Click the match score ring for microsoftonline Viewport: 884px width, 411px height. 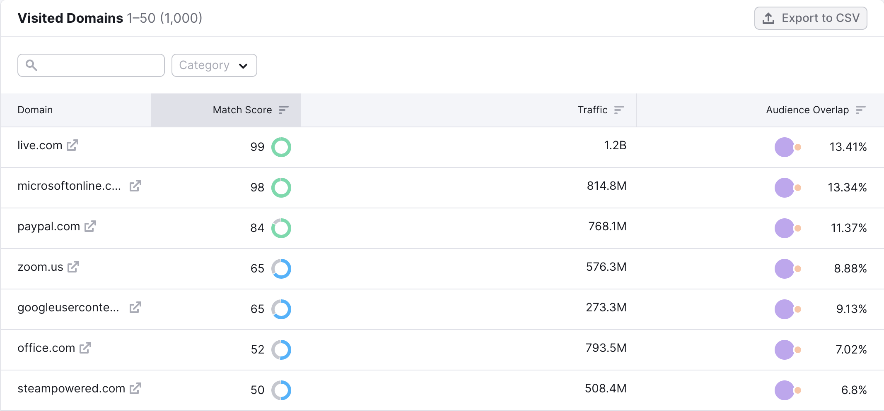click(x=281, y=188)
